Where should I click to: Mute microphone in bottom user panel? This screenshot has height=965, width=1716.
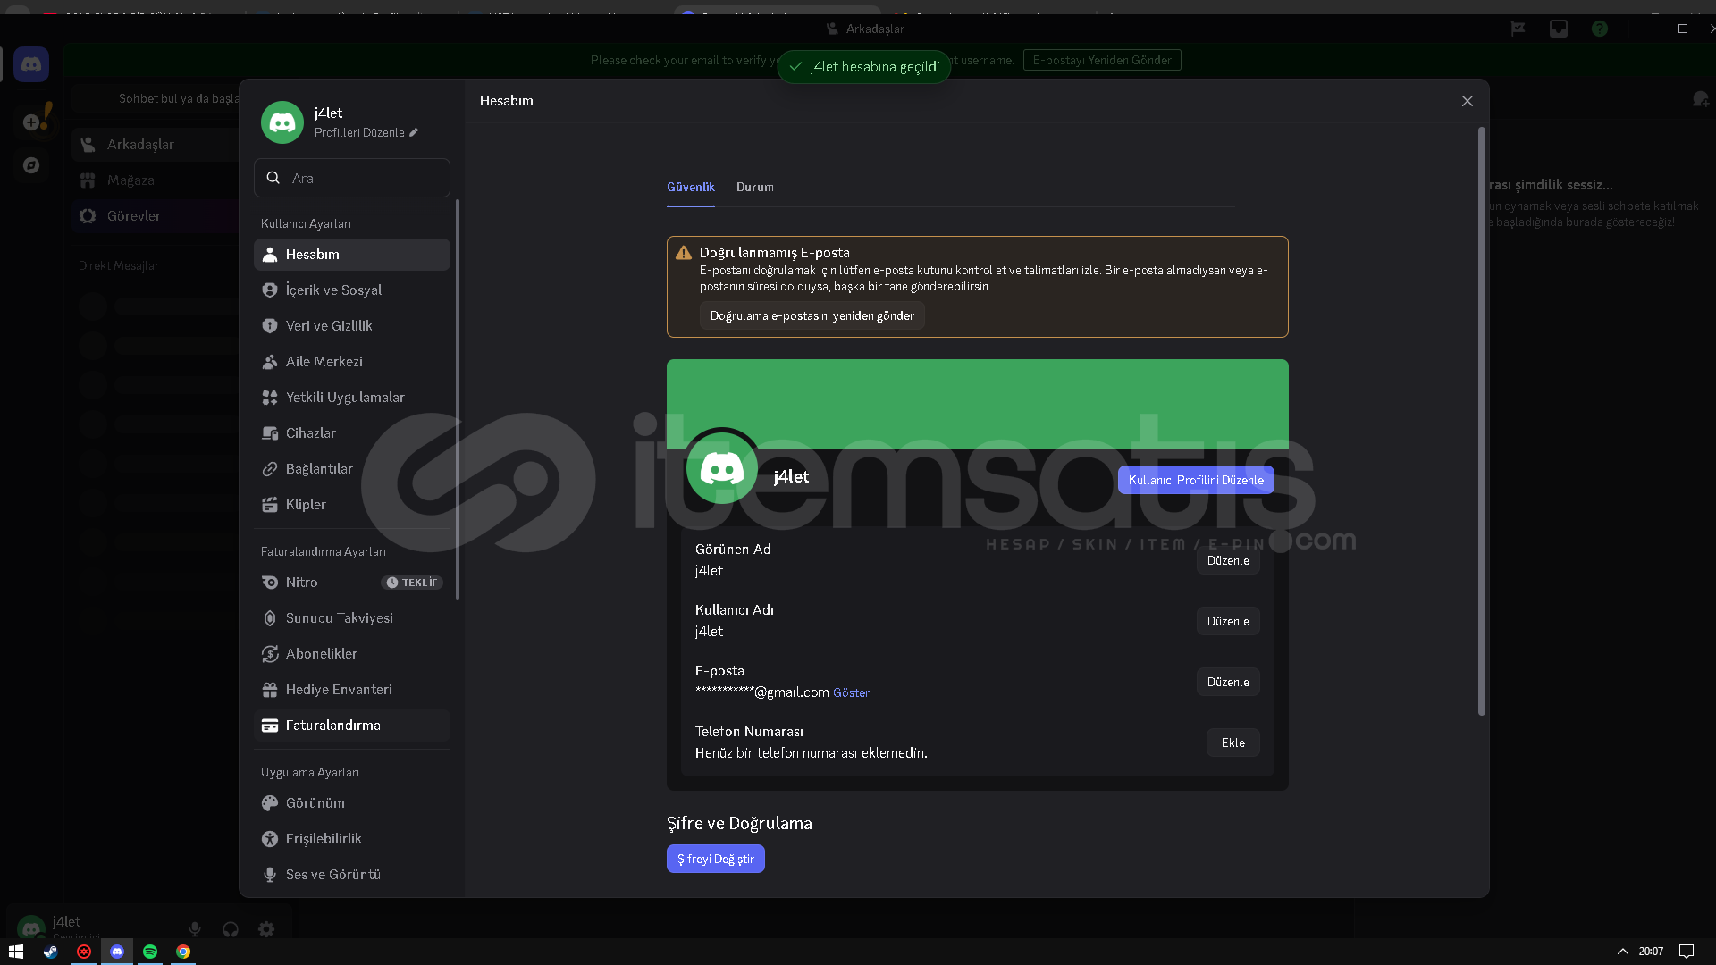point(195,929)
